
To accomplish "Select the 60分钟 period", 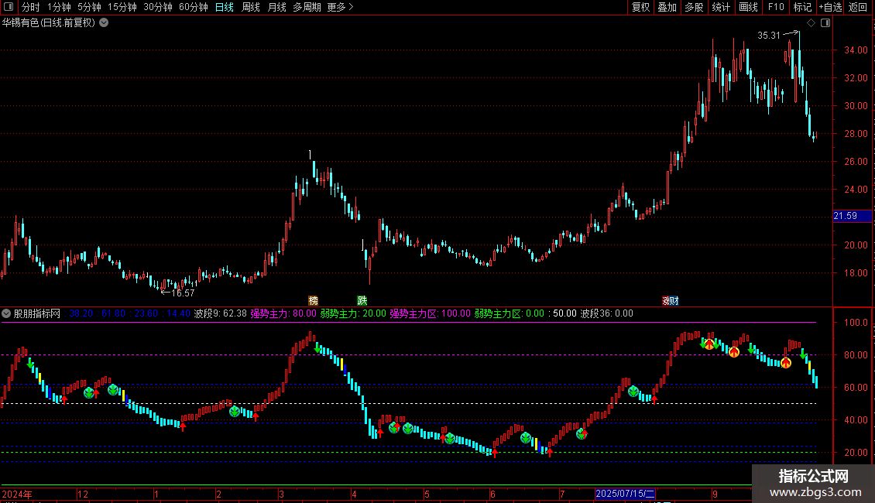I will pos(193,7).
